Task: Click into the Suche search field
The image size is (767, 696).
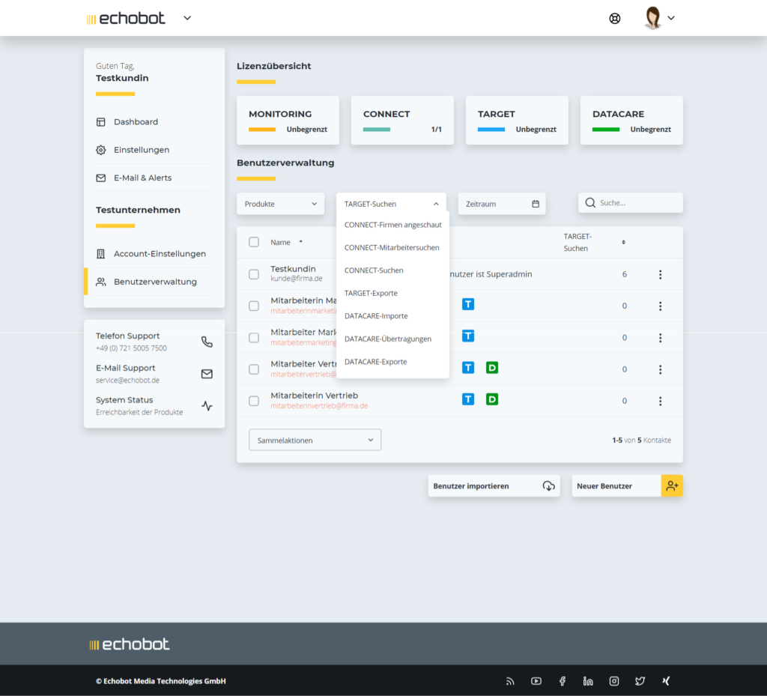Action: click(637, 203)
